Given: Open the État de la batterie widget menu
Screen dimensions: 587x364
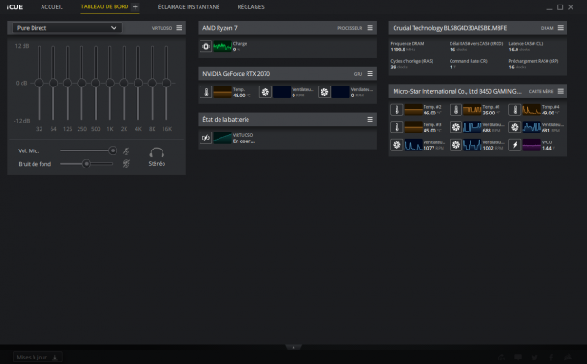Looking at the screenshot, I should coord(369,120).
